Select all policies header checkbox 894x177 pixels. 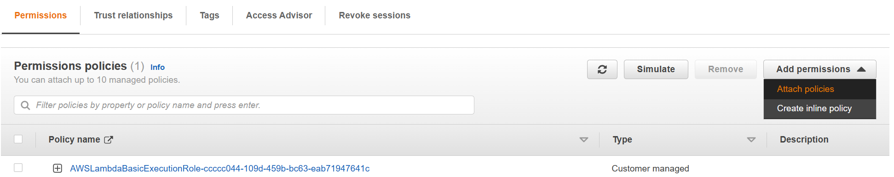(x=18, y=139)
